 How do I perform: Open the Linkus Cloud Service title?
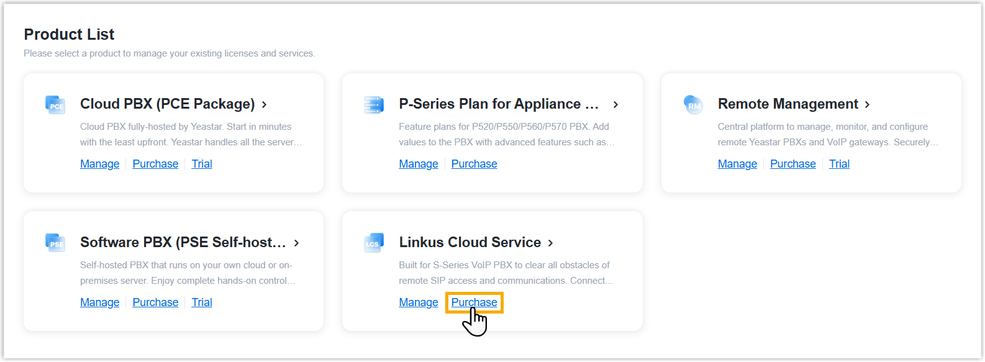coord(470,243)
